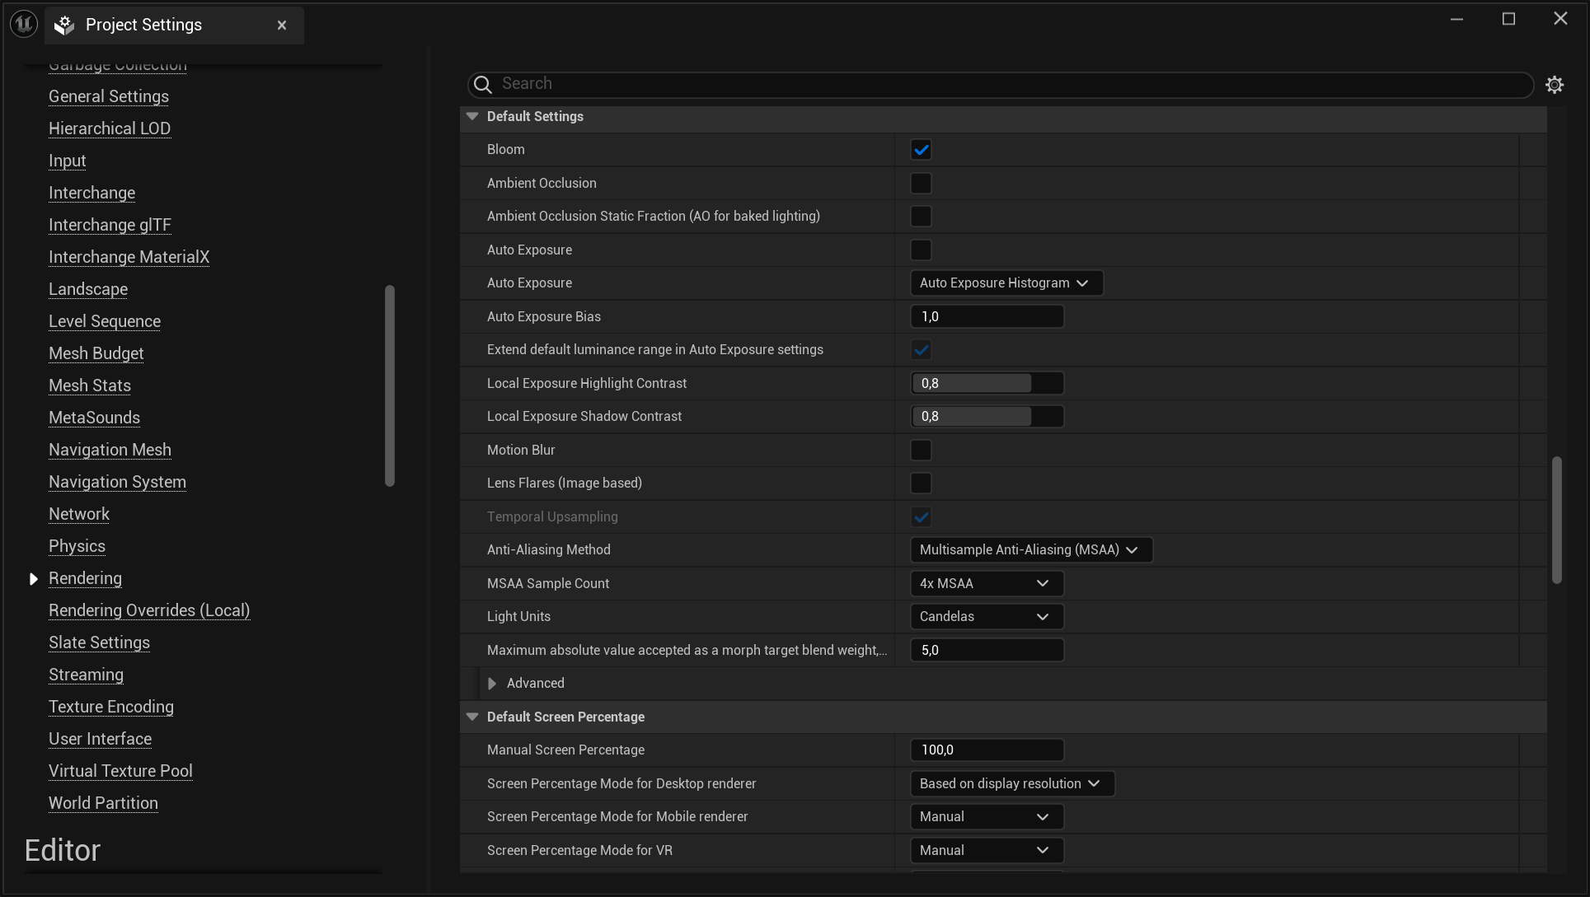Open the Physics settings page
The image size is (1590, 897).
pos(77,546)
